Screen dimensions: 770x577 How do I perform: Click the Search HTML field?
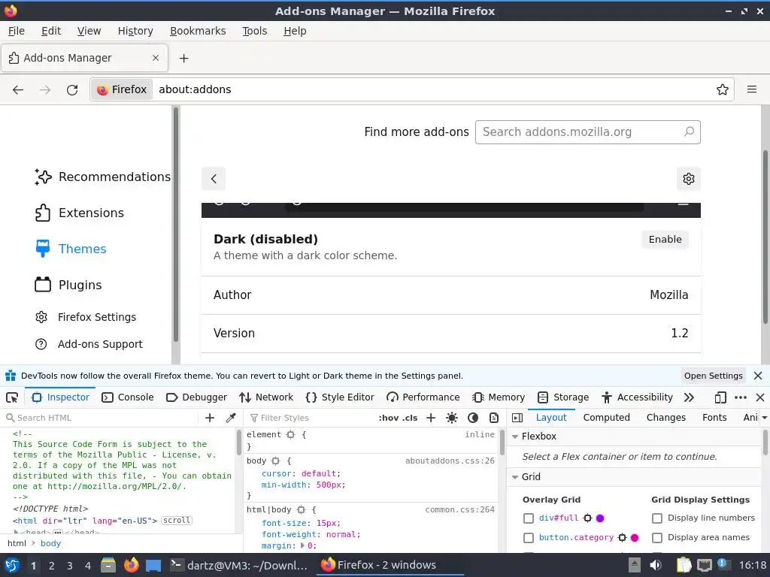tap(102, 418)
